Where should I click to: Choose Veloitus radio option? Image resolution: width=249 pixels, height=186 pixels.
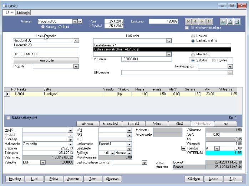(193, 60)
